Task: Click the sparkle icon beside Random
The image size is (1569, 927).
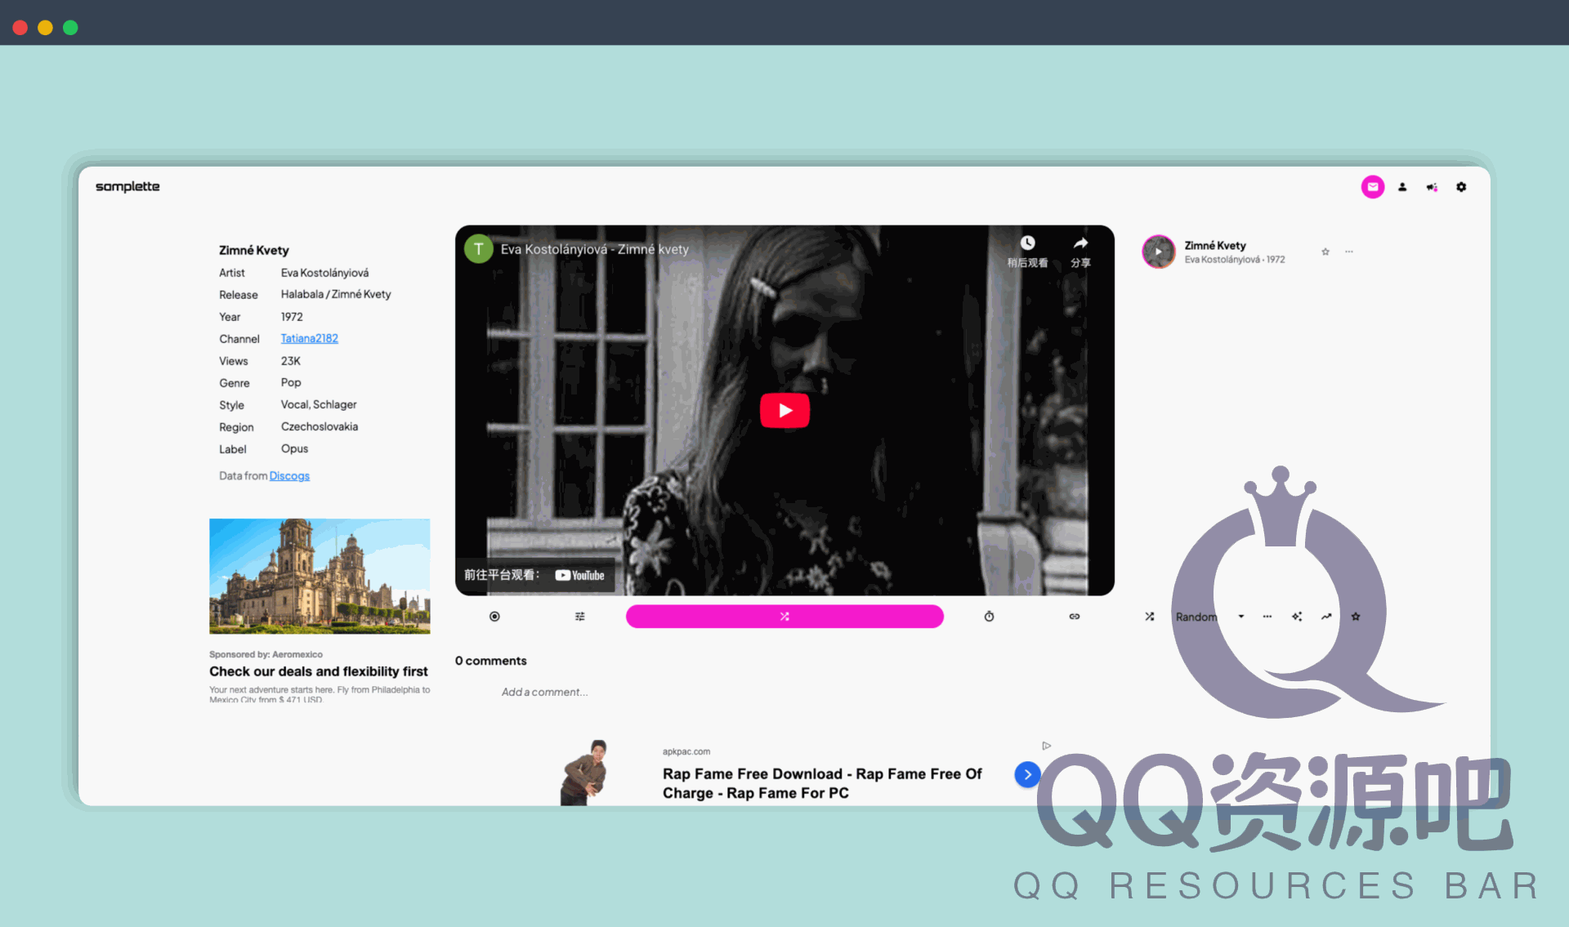Action: click(1297, 617)
